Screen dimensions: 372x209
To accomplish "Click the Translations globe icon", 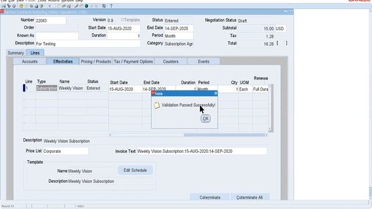I will pyautogui.click(x=87, y=6).
